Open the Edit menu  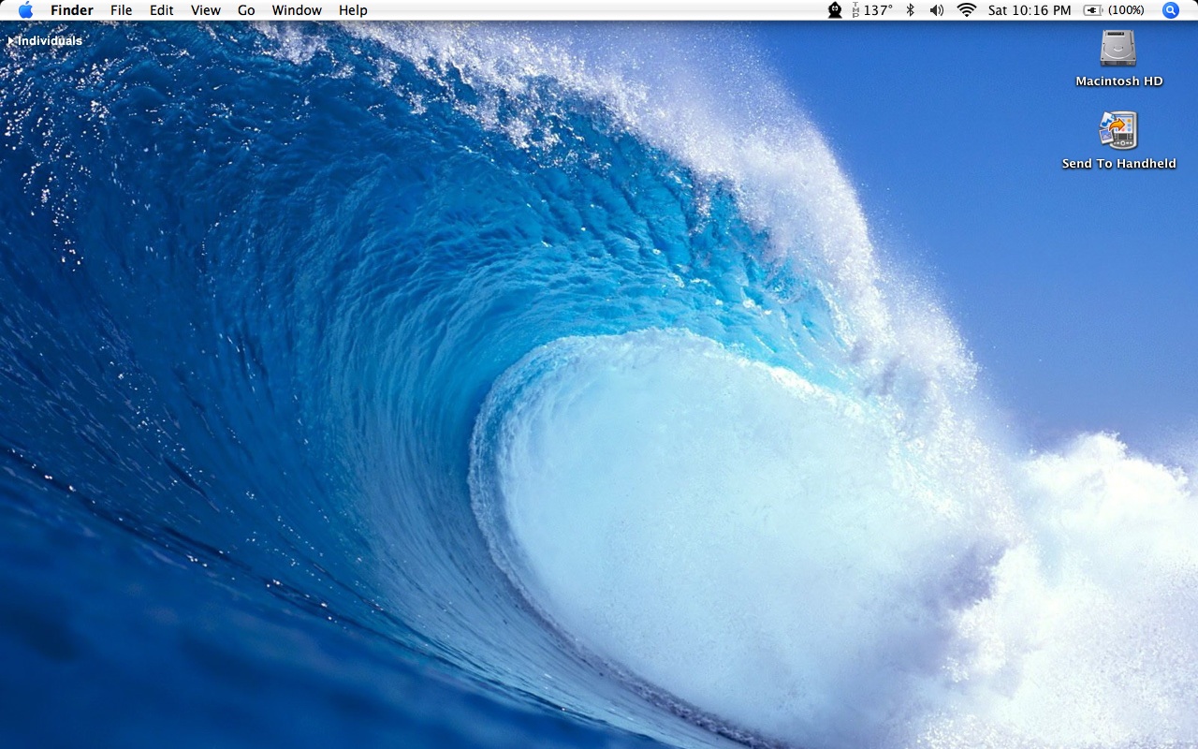(x=161, y=10)
